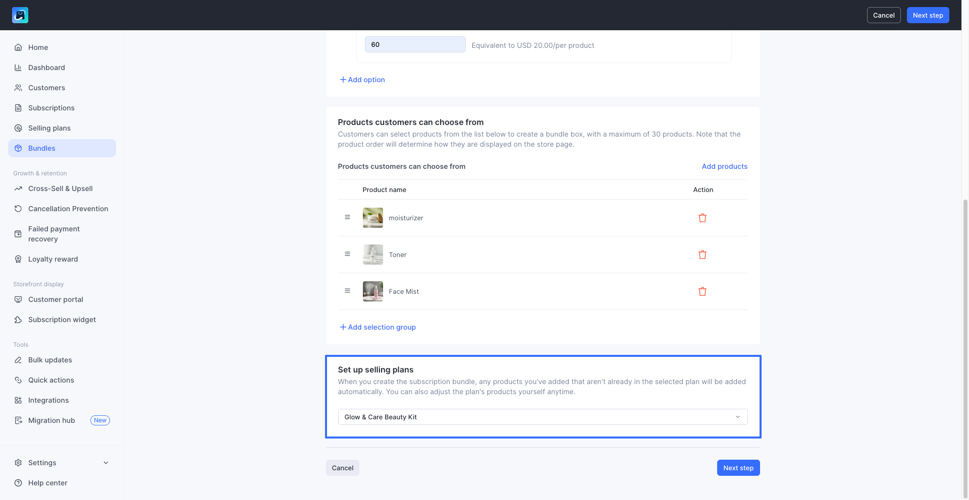Click the Help center question icon

18,483
